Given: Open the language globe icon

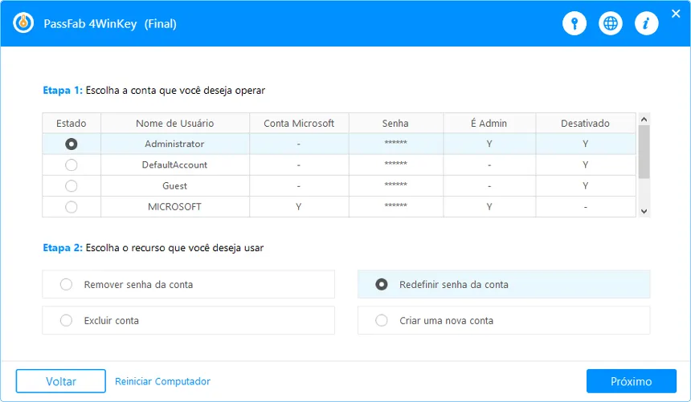Looking at the screenshot, I should [611, 24].
